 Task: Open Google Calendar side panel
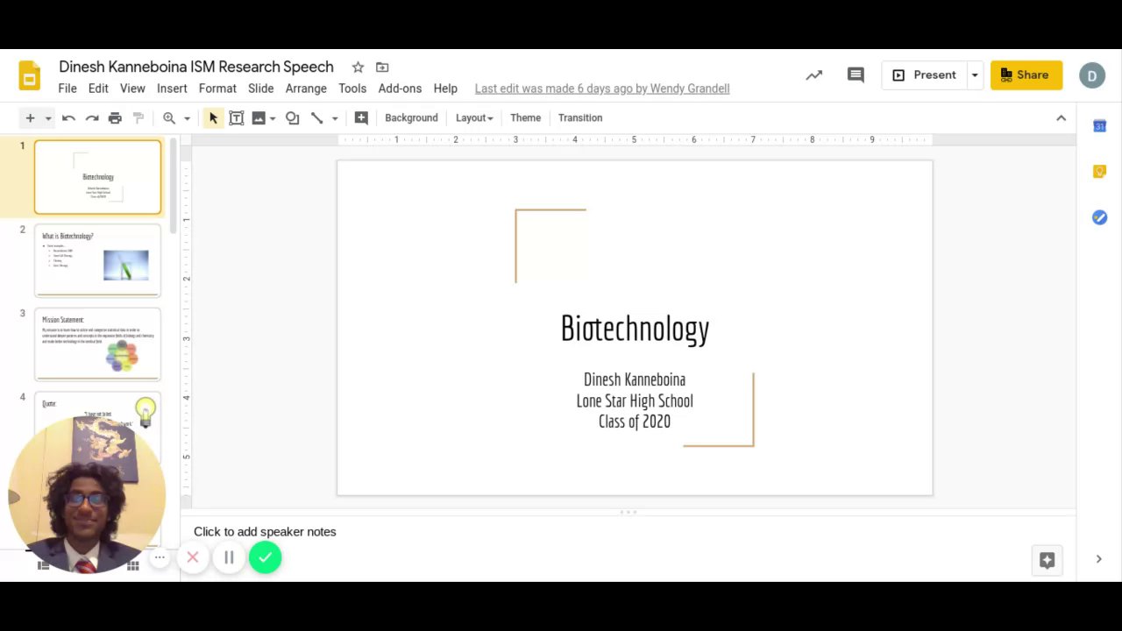[x=1099, y=126]
